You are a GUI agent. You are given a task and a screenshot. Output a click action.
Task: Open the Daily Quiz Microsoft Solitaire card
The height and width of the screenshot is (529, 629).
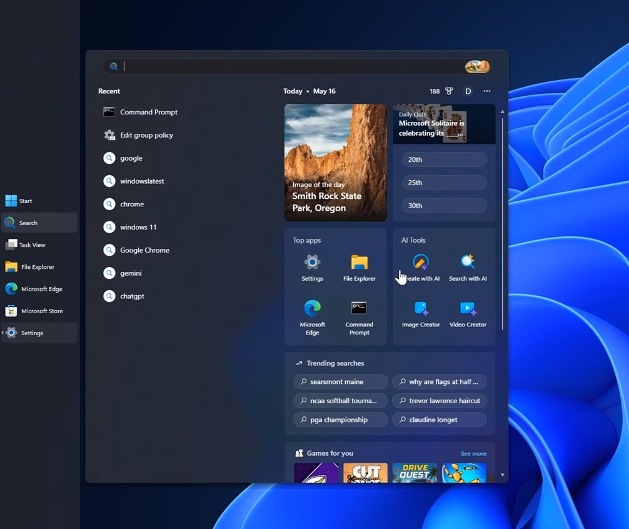444,124
